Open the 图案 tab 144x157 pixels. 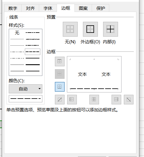pos(83,8)
